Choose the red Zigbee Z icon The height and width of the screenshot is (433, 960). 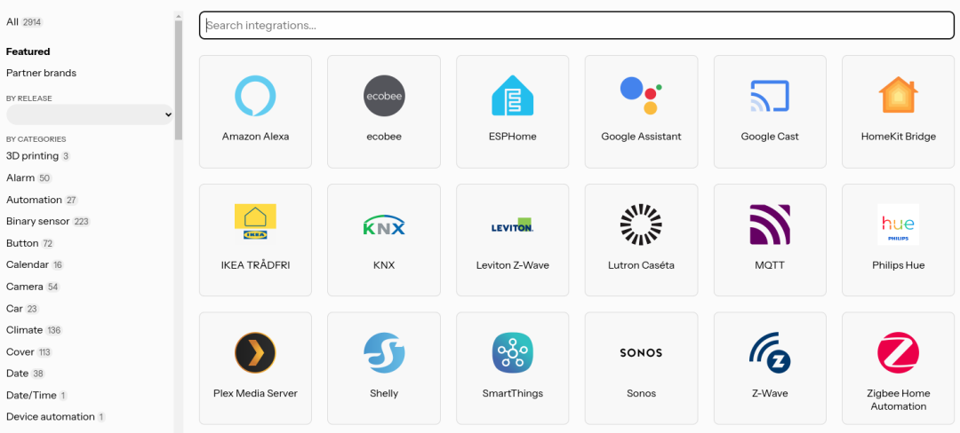898,352
